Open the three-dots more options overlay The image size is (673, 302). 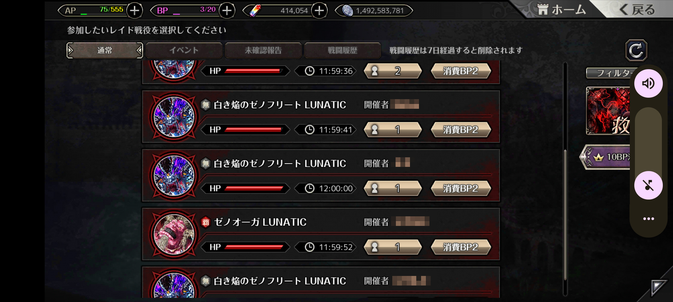648,219
